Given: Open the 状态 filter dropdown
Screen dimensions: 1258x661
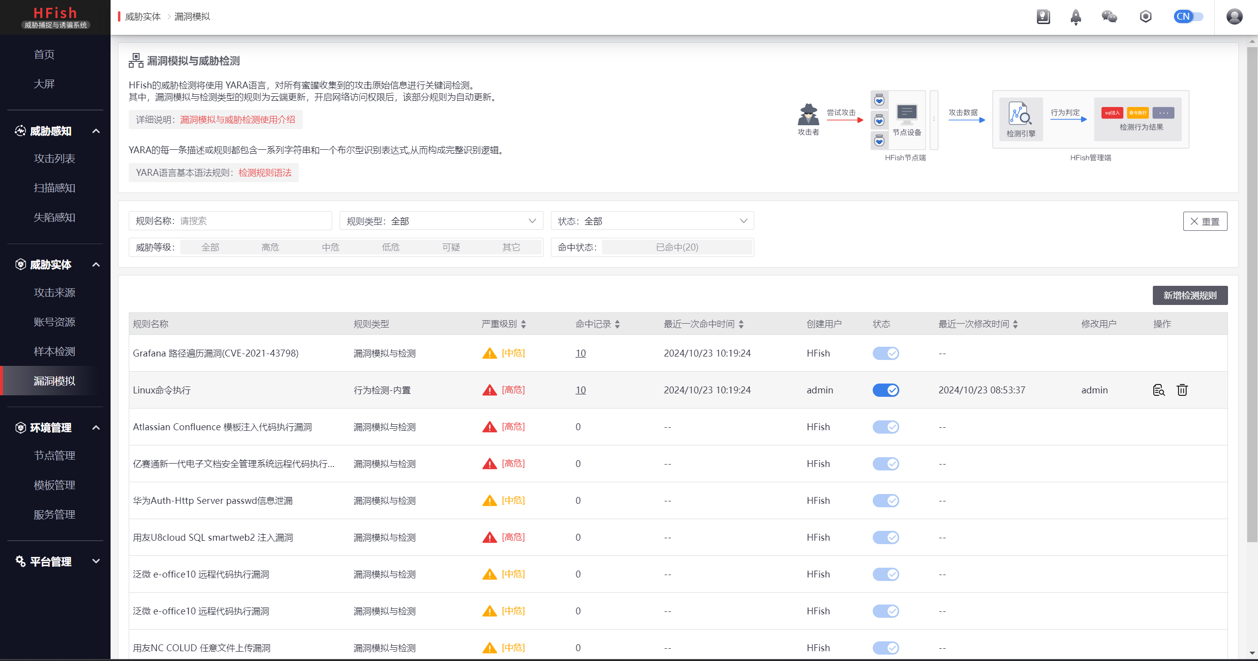Looking at the screenshot, I should (652, 221).
